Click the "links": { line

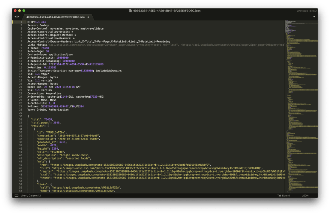44,184
